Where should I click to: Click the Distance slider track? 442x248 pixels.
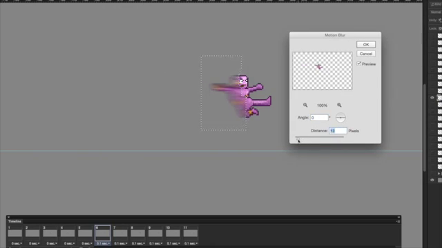point(319,137)
